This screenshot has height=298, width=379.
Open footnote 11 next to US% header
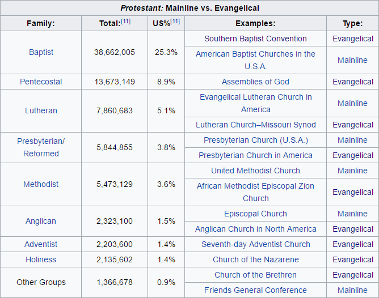coord(175,21)
